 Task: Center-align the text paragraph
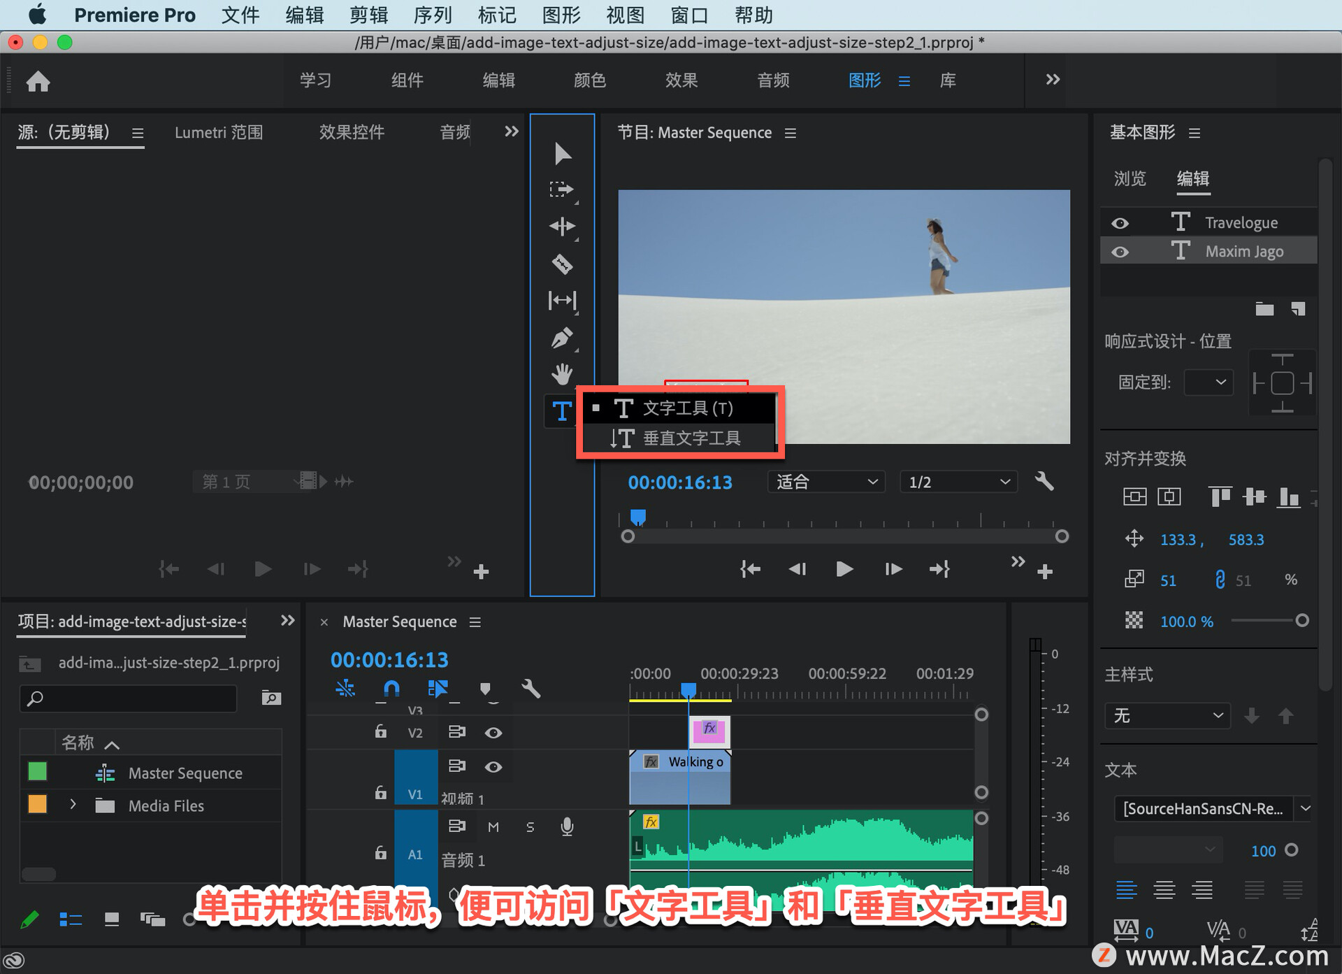pos(1164,889)
